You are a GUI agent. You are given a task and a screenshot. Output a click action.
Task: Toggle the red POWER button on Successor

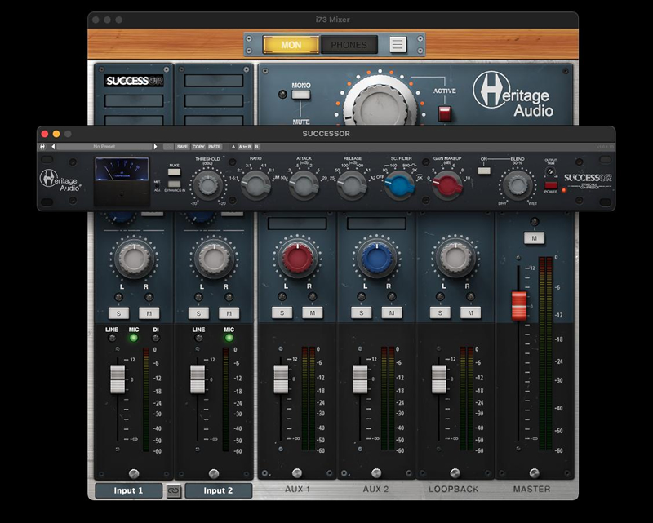[x=550, y=185]
